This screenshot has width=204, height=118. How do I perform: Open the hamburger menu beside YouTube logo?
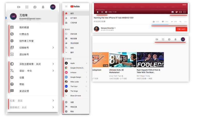(x=66, y=6)
